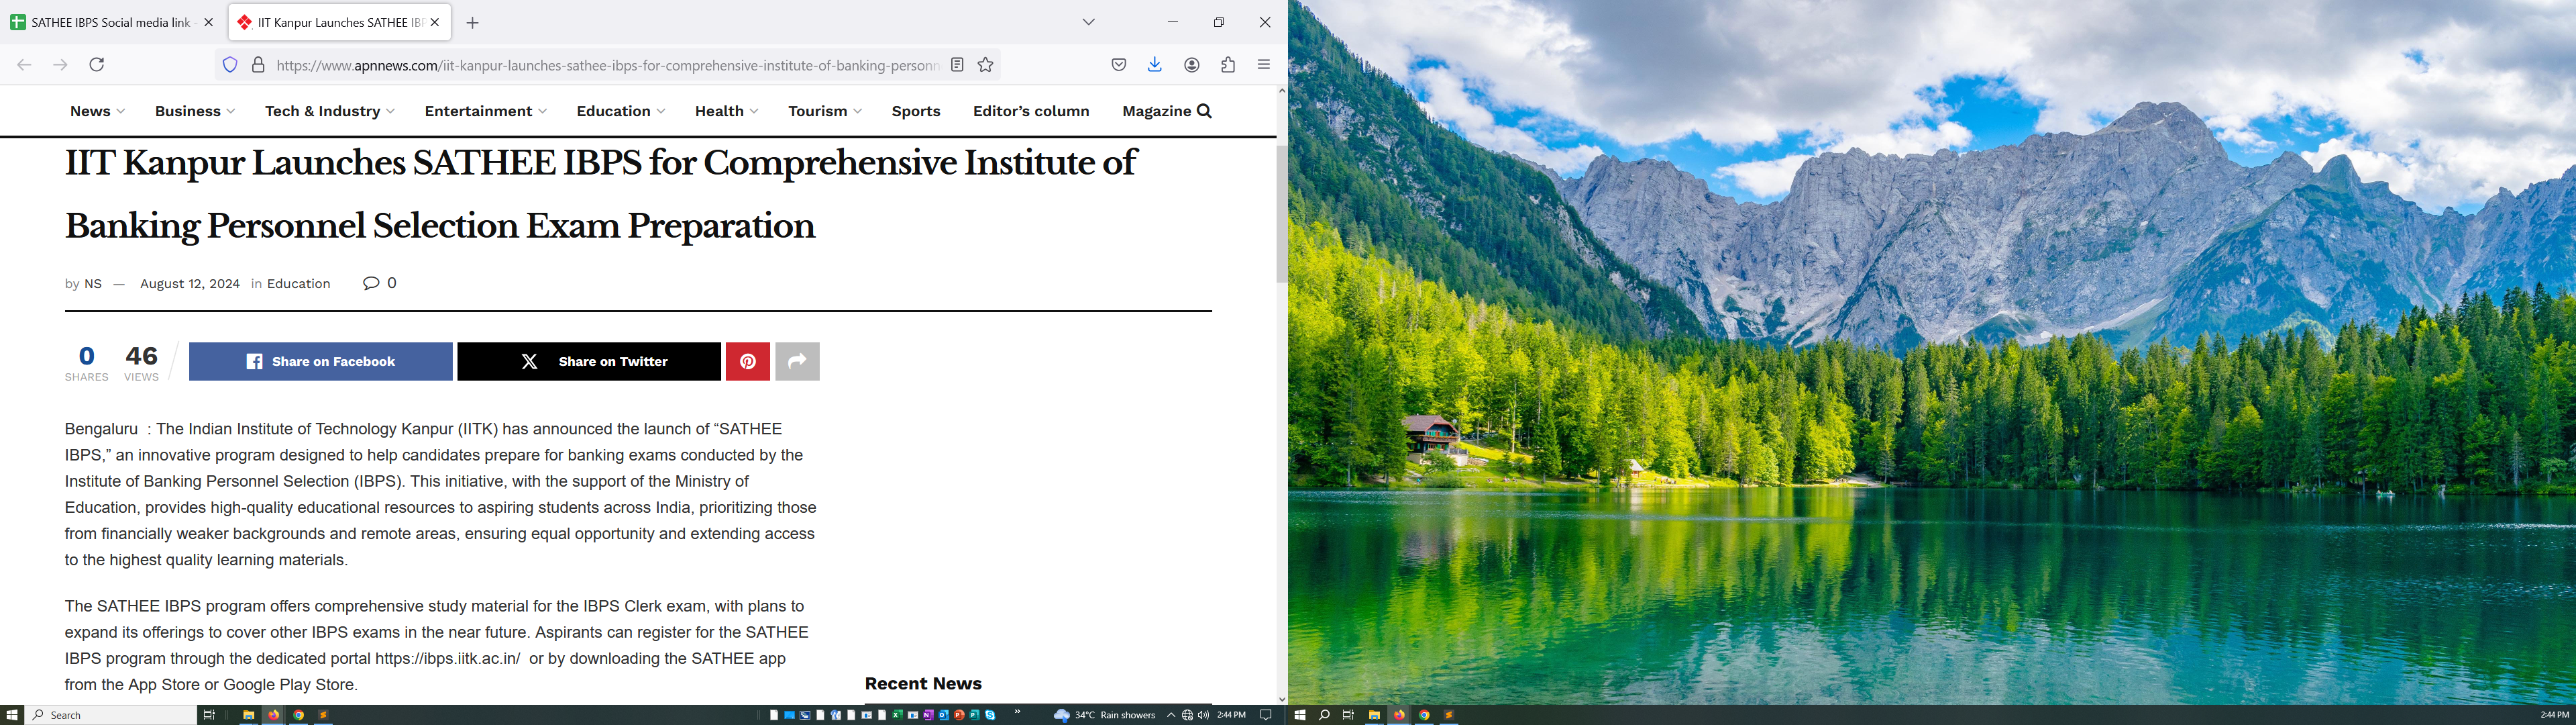Open the Sports menu item
Image resolution: width=2576 pixels, height=725 pixels.
click(916, 111)
